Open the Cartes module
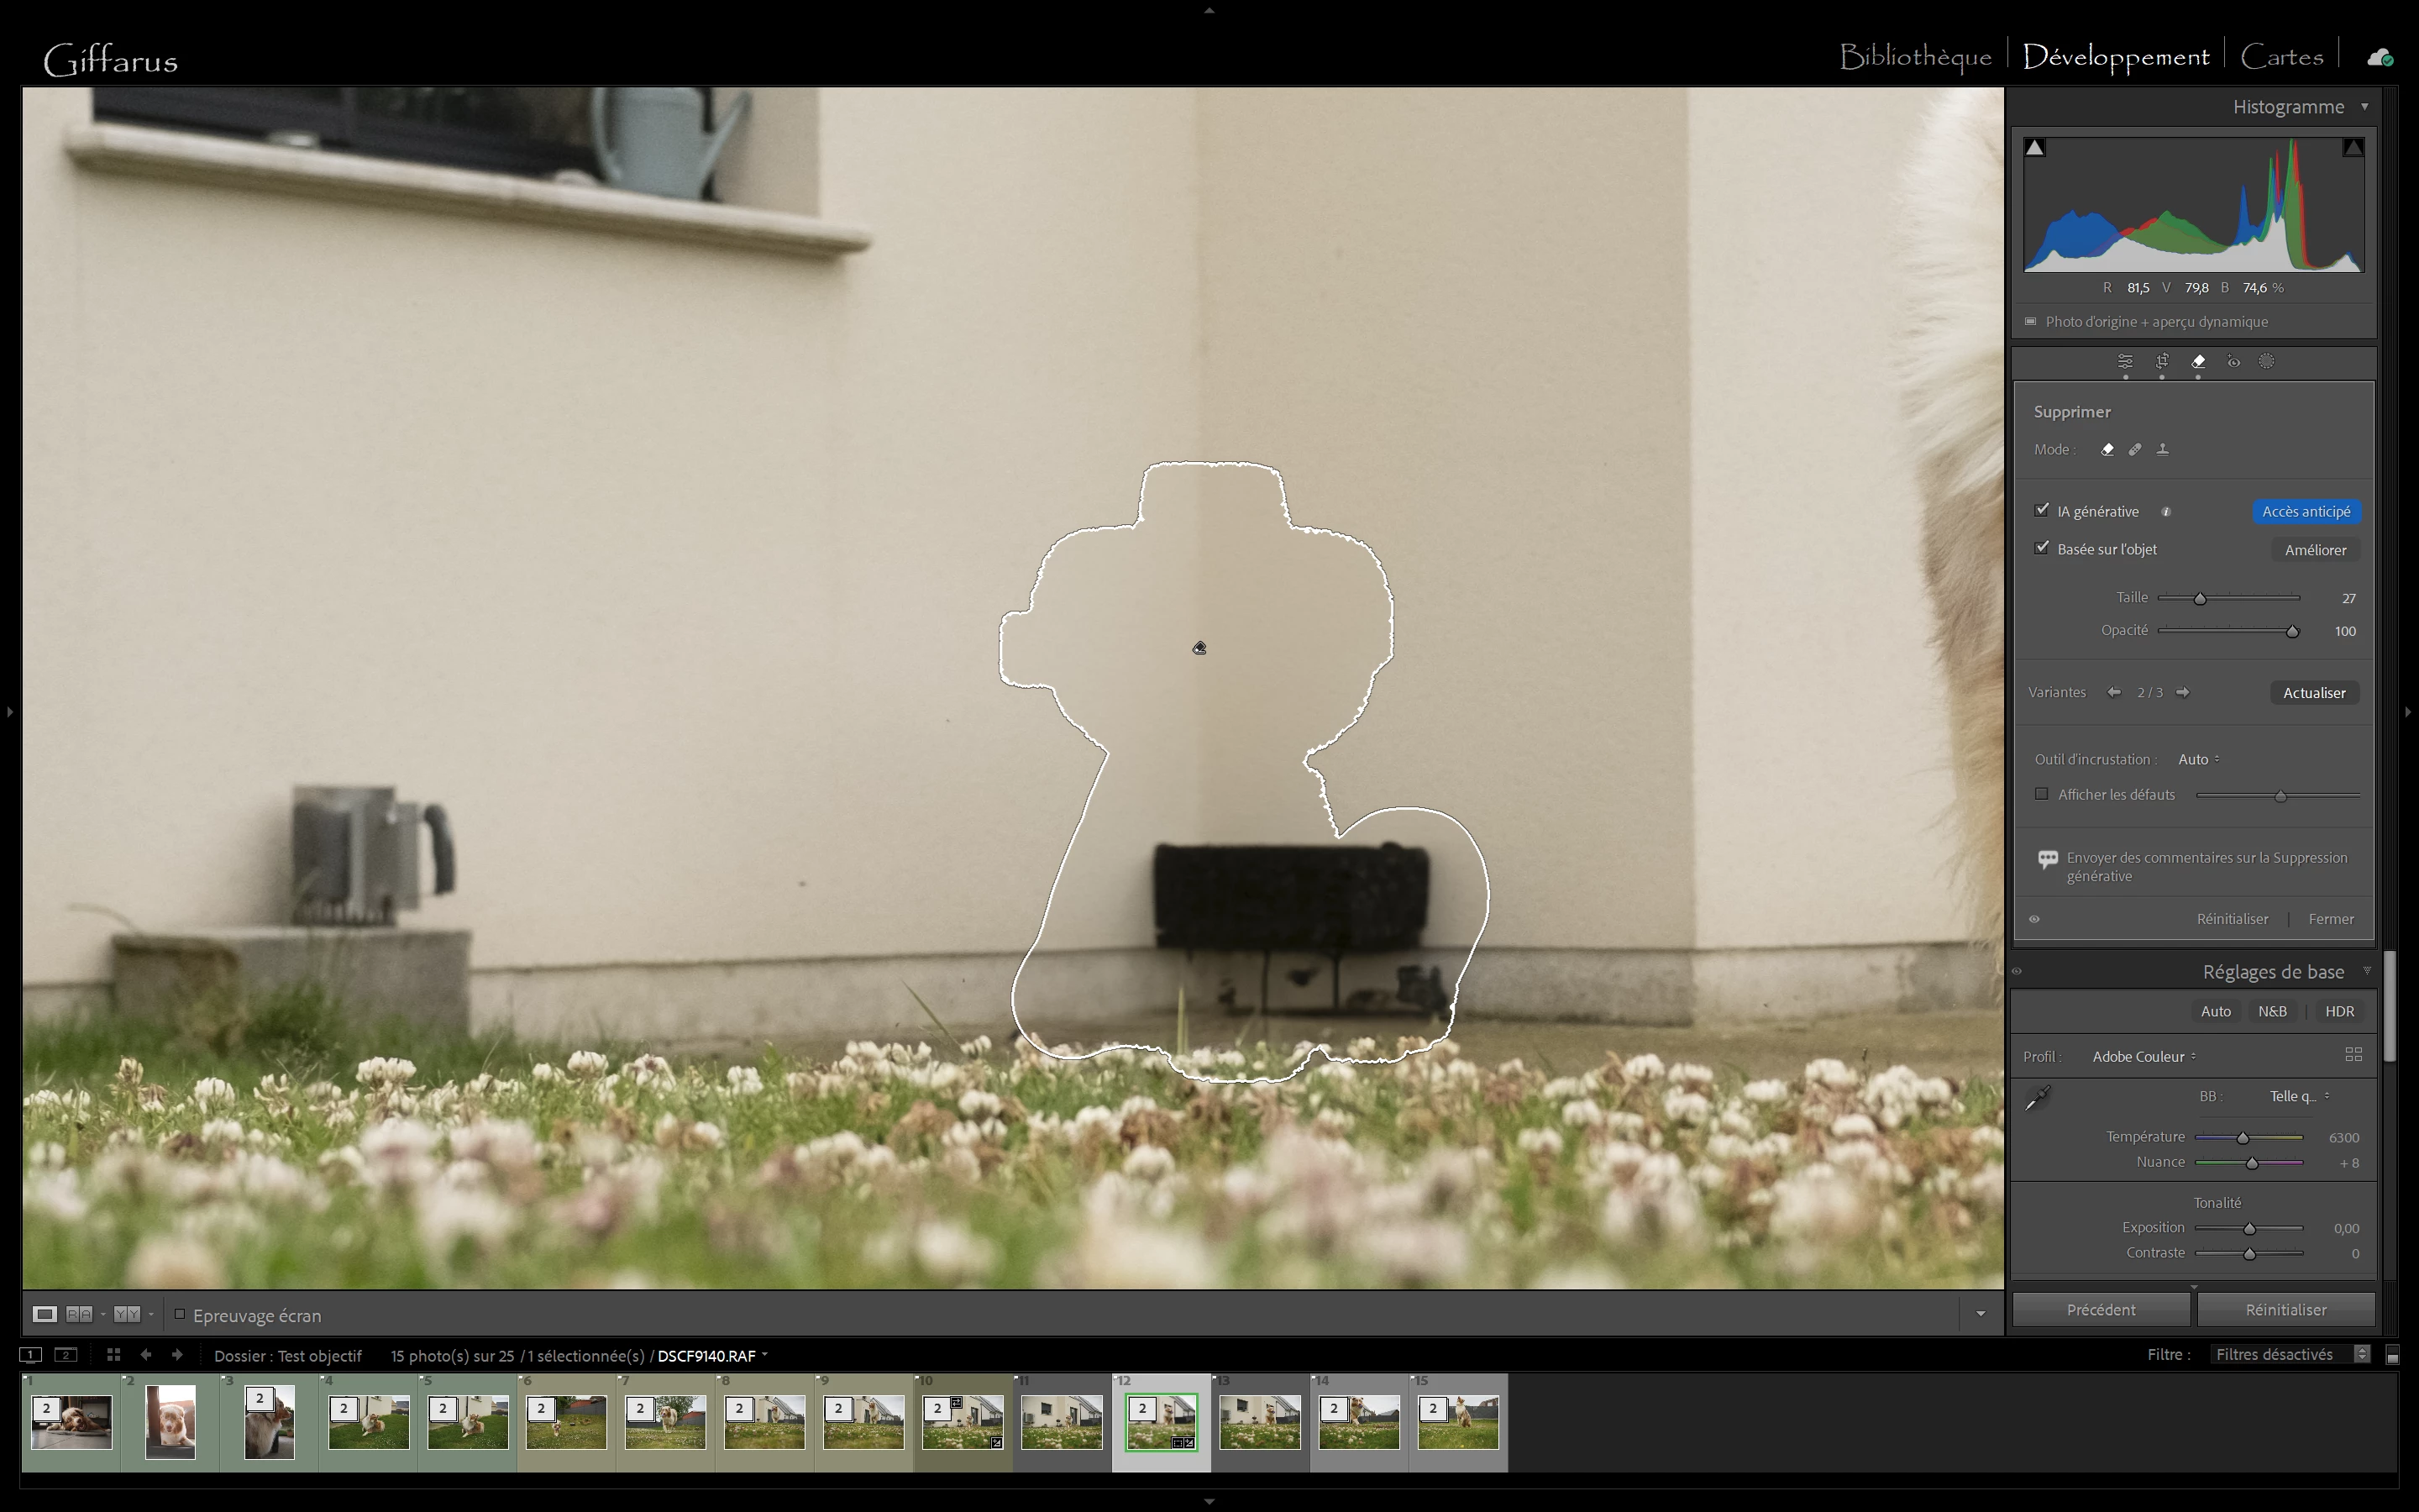Viewport: 2419px width, 1512px height. (2281, 57)
